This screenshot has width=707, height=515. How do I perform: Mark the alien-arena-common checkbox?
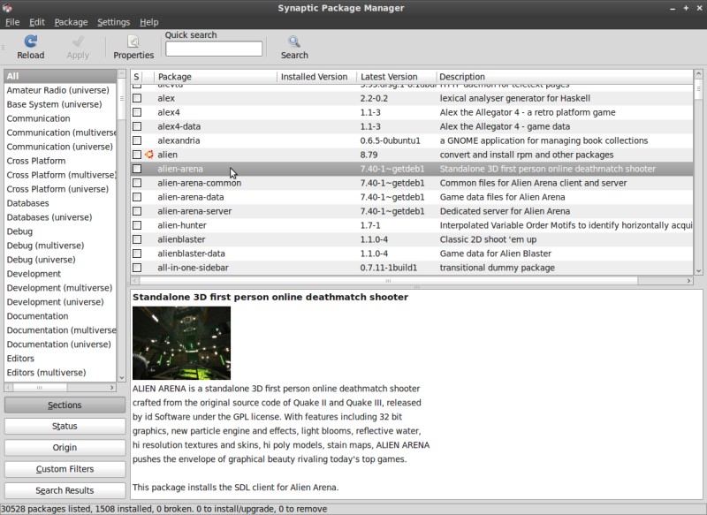click(137, 183)
